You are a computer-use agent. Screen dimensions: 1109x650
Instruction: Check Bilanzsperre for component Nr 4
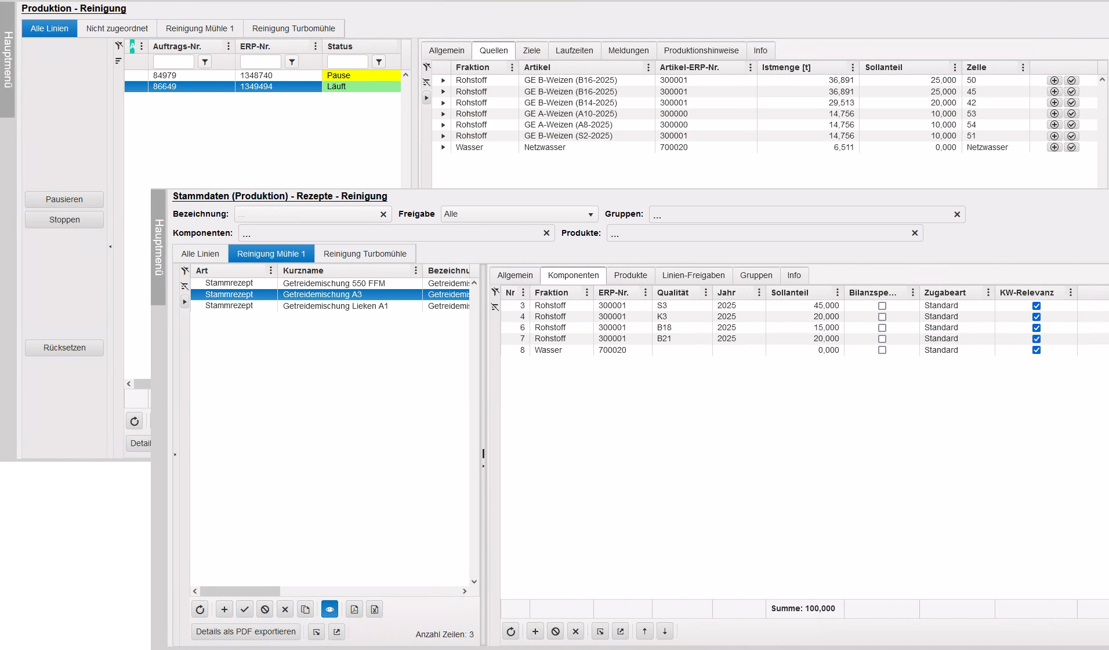(x=882, y=317)
